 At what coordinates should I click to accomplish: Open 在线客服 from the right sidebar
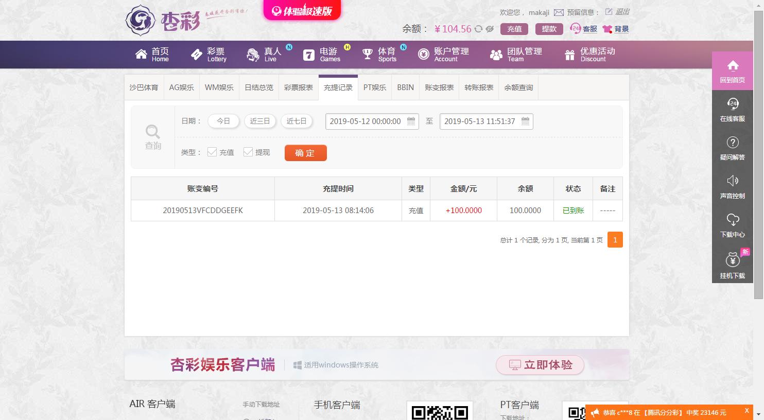(732, 110)
